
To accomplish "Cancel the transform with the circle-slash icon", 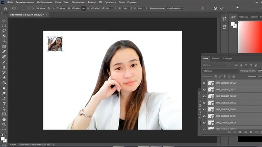I will coord(215,8).
